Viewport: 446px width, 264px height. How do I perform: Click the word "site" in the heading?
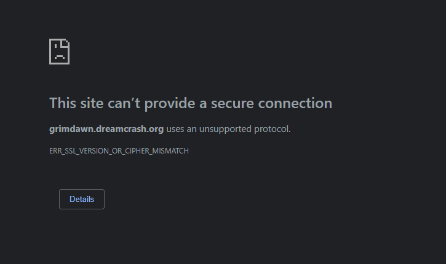click(x=90, y=103)
